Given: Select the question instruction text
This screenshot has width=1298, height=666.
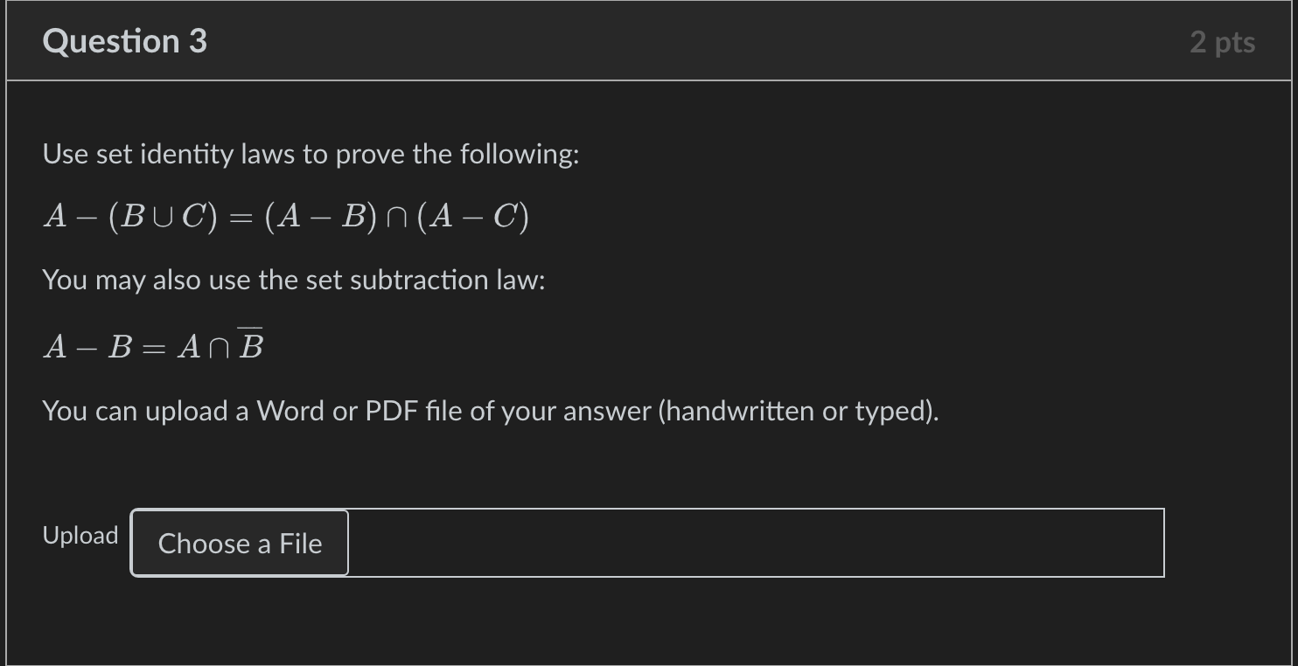Looking at the screenshot, I should [x=311, y=154].
